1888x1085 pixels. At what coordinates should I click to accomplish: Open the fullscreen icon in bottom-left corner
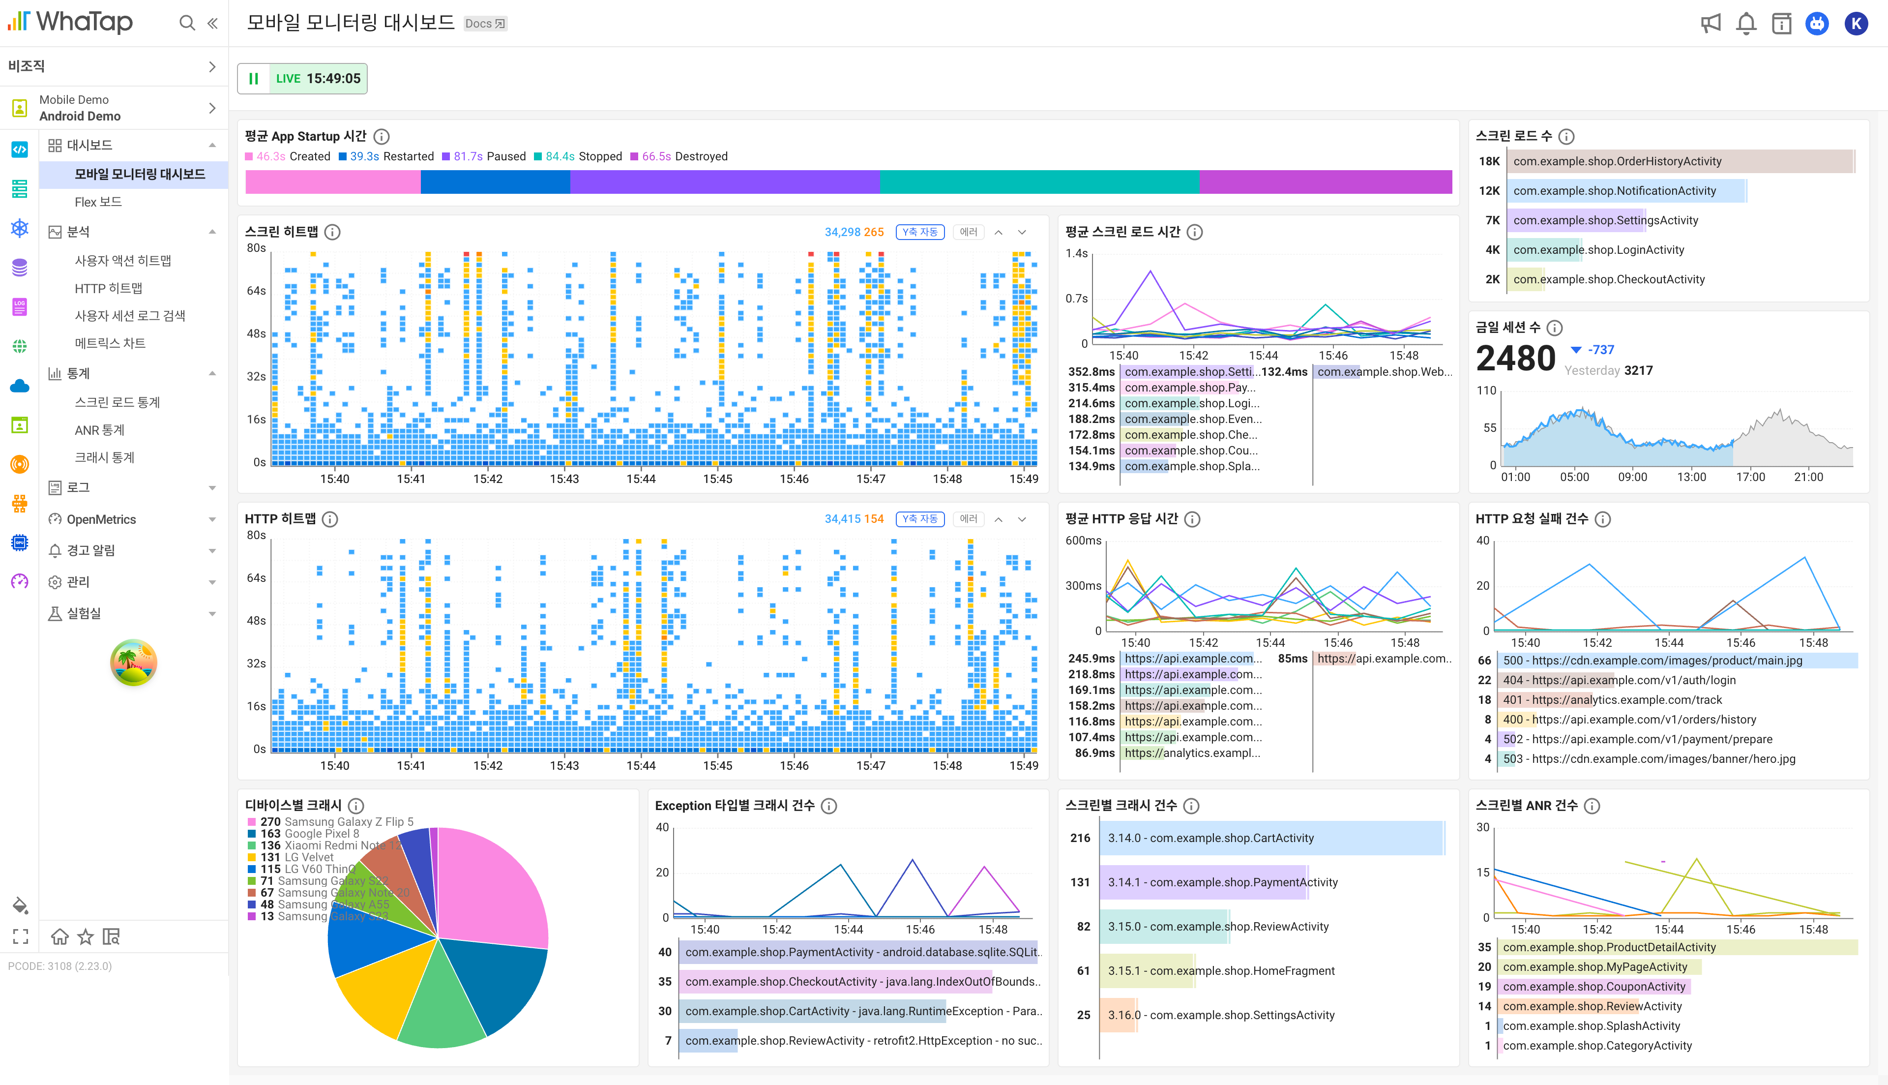20,936
